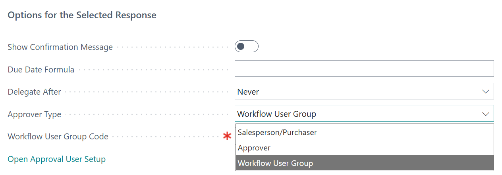Select Salesperson/Purchaser from the list
The width and height of the screenshot is (502, 175).
[365, 132]
